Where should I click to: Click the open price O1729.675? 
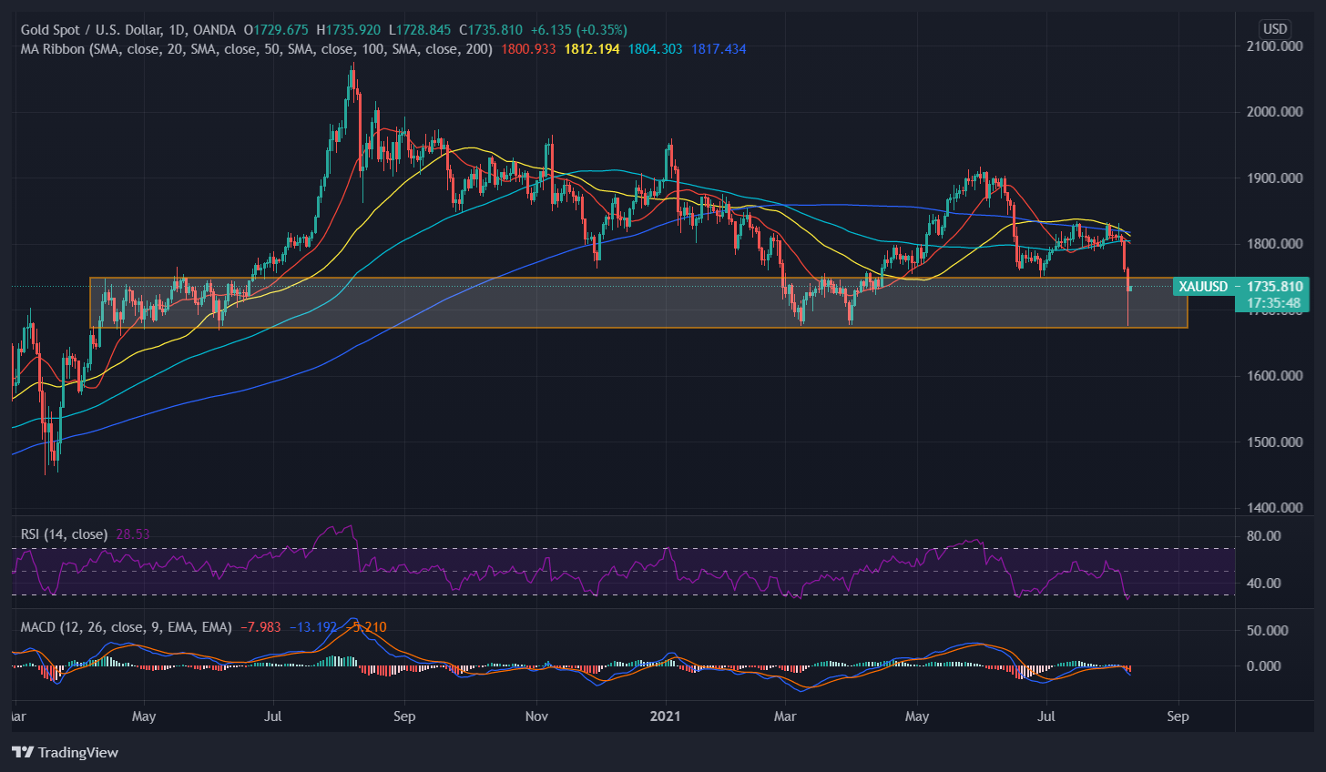pos(276,30)
